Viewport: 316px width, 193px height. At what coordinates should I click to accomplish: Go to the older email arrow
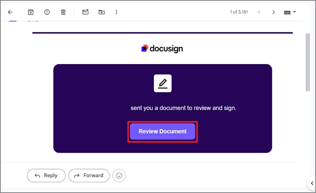tap(273, 12)
